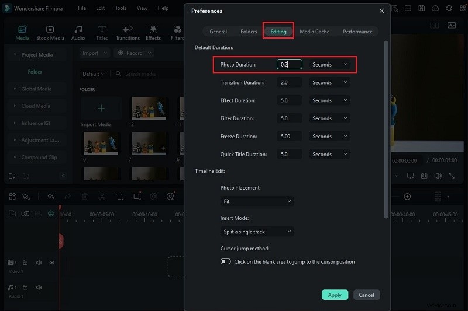Image resolution: width=468 pixels, height=311 pixels.
Task: Open the Insert Mode dropdown
Action: tap(257, 232)
